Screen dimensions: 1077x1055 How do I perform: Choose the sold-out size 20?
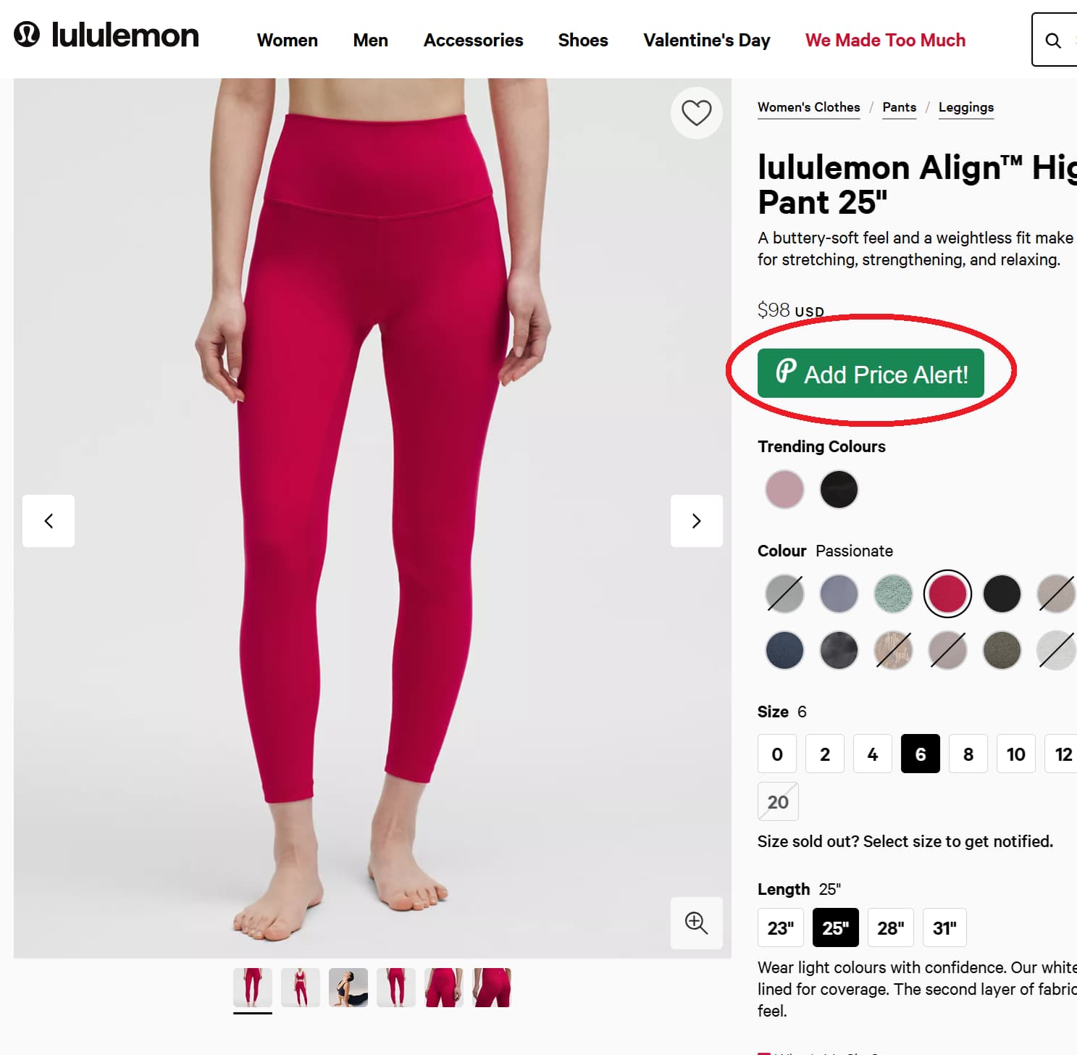777,801
